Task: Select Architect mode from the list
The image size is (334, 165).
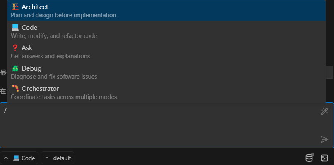Action: click(166, 11)
